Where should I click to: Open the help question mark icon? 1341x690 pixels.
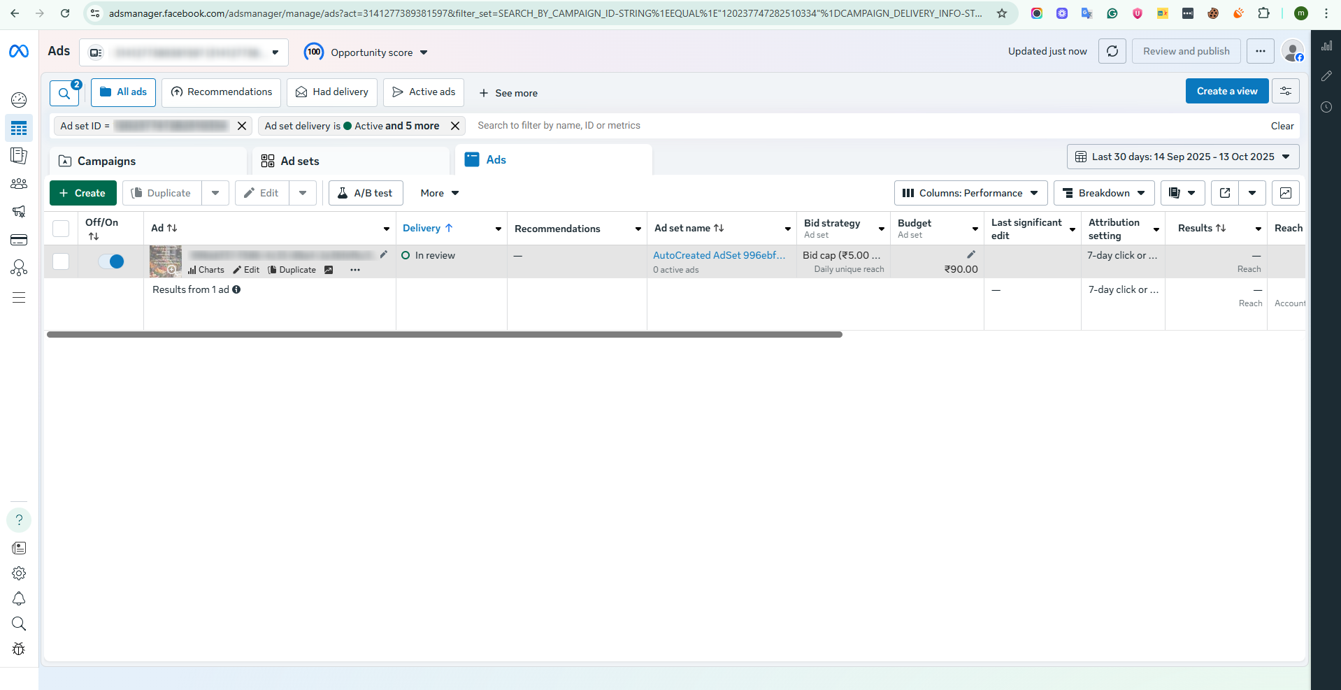tap(19, 520)
